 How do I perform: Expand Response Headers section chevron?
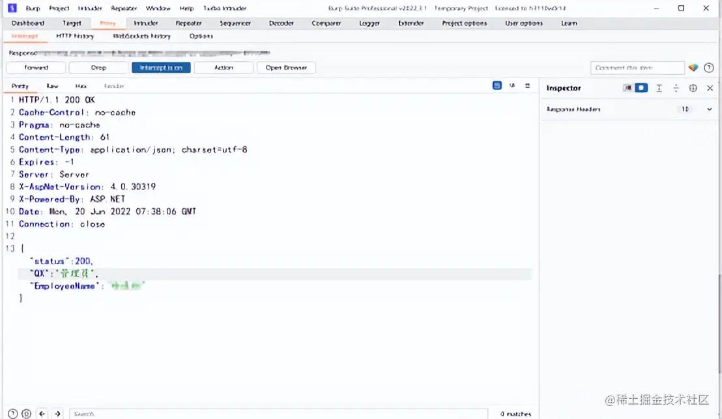coord(709,109)
